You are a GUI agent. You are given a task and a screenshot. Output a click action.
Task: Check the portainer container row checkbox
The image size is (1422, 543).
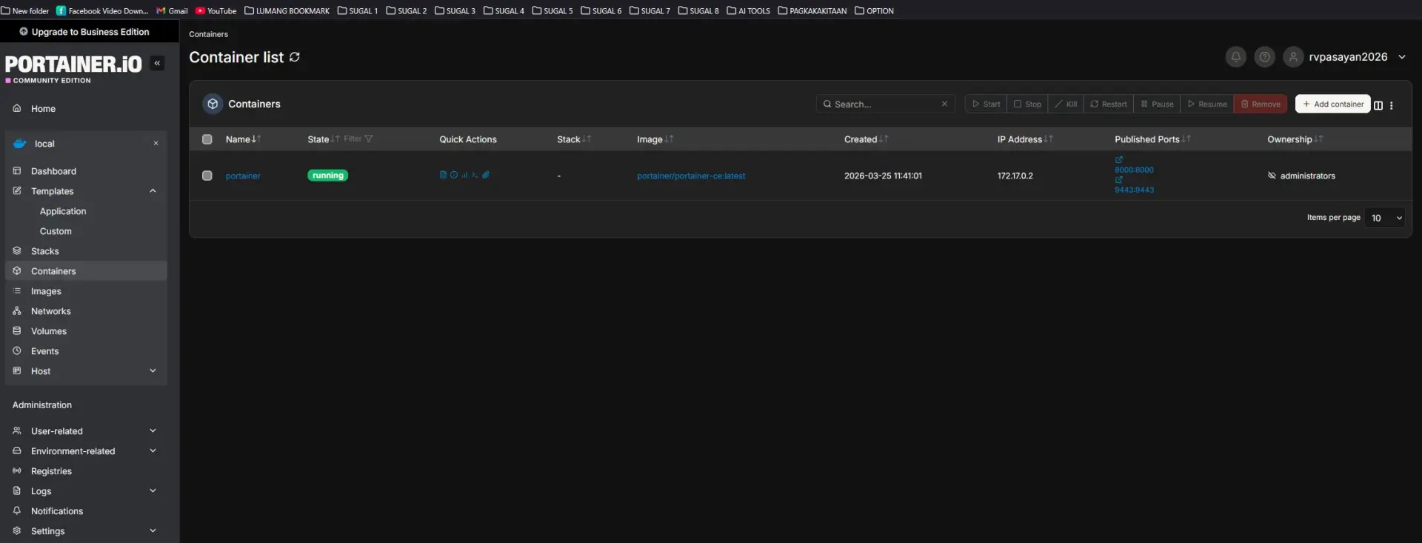point(207,176)
